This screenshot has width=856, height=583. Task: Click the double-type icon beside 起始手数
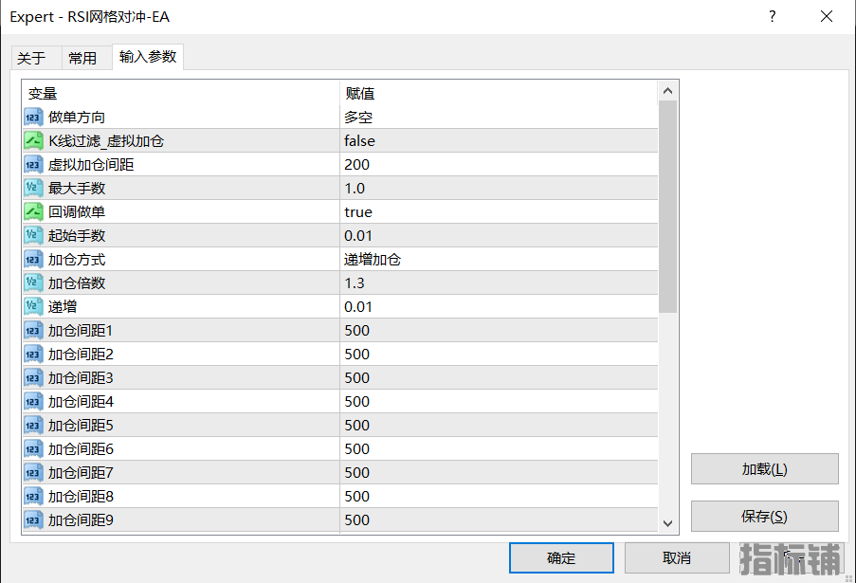tap(33, 236)
